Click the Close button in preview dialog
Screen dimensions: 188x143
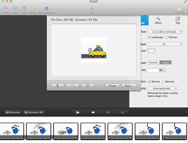(112, 86)
